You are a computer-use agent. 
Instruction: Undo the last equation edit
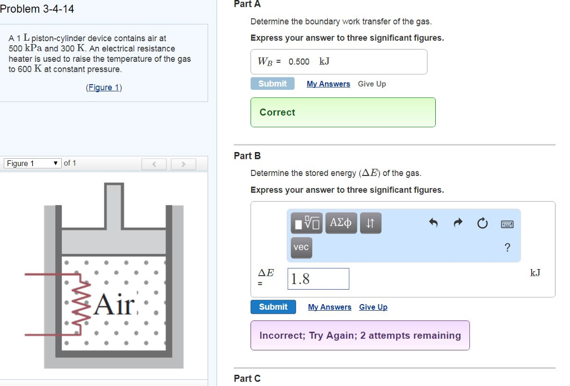[x=434, y=222]
